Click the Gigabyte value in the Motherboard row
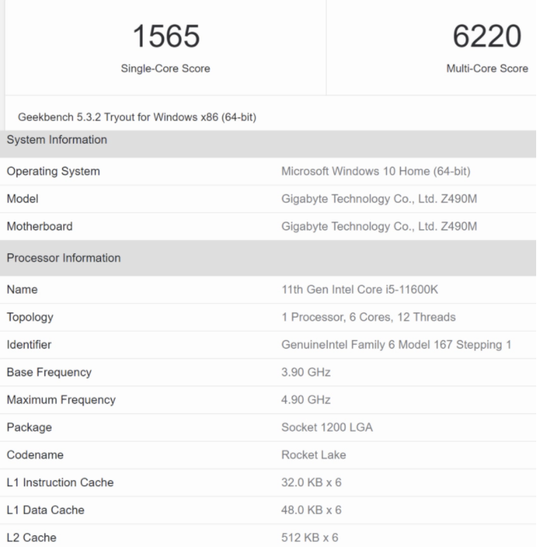The width and height of the screenshot is (540, 547). (x=381, y=226)
